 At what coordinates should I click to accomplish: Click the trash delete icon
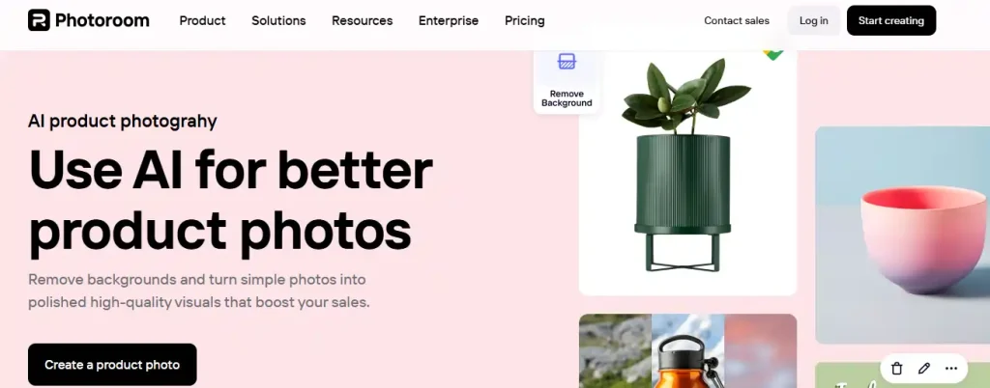click(896, 369)
